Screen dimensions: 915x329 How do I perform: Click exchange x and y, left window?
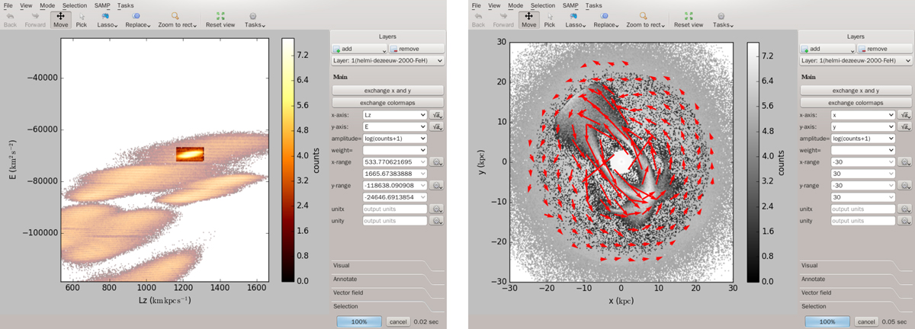tap(387, 91)
